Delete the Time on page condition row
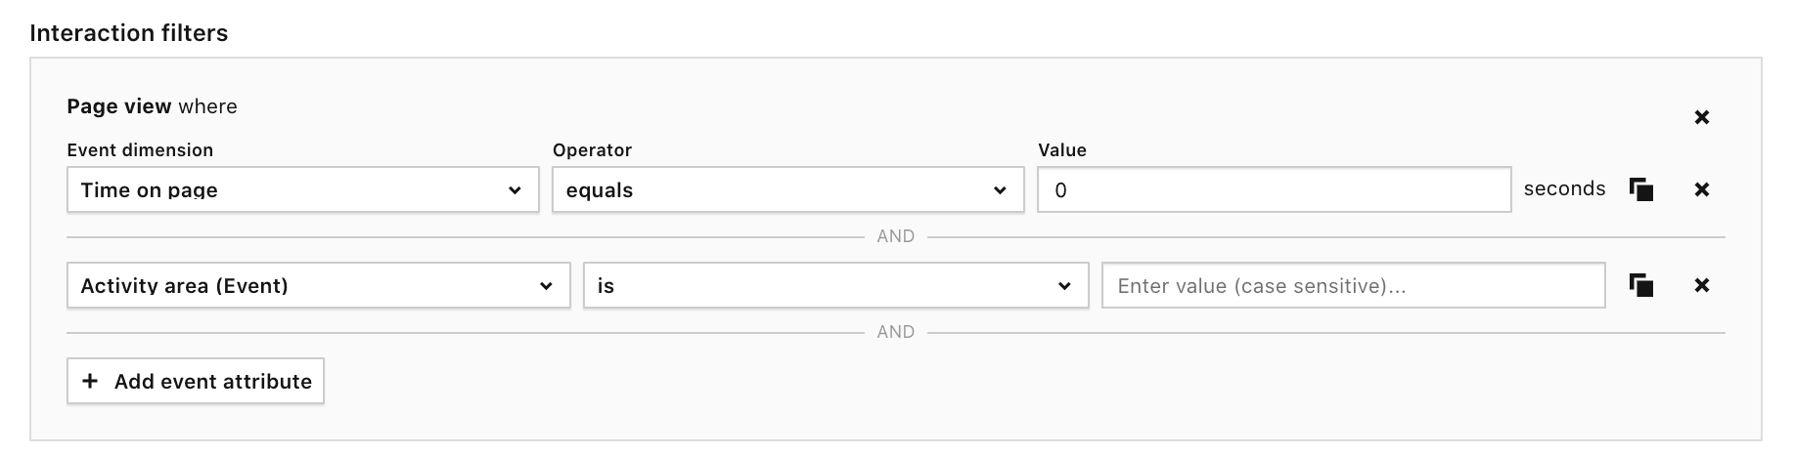Image resolution: width=1794 pixels, height=455 pixels. point(1701,189)
